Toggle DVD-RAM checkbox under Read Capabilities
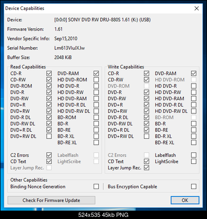 96,74
